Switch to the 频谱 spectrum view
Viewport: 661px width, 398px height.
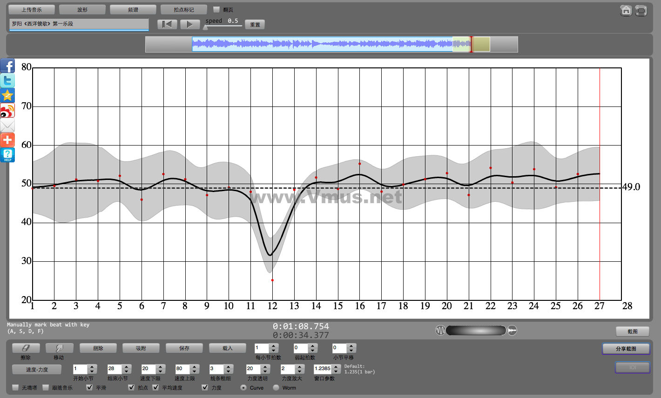tap(133, 9)
